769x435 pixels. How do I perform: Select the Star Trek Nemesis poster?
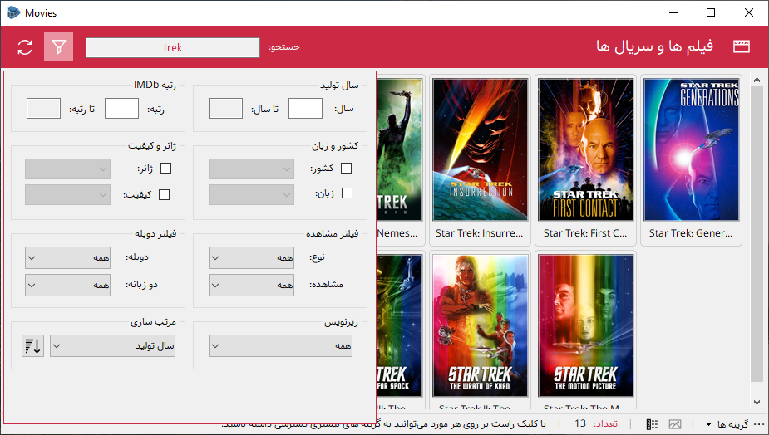pyautogui.click(x=399, y=149)
